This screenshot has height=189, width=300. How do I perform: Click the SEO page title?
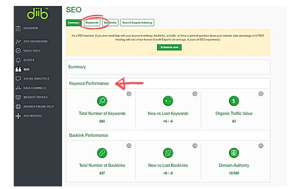(74, 10)
